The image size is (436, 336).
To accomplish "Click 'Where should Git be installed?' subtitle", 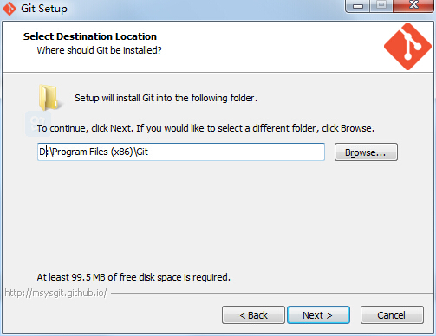I will coord(99,50).
